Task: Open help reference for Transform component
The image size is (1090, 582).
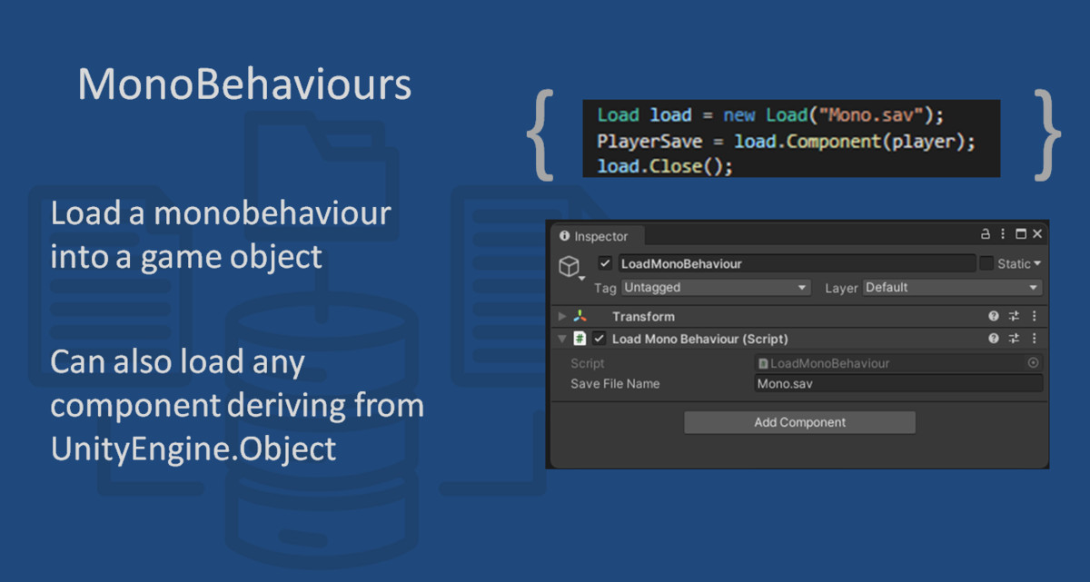Action: coord(994,316)
